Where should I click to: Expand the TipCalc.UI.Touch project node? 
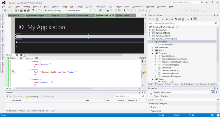point(149,36)
